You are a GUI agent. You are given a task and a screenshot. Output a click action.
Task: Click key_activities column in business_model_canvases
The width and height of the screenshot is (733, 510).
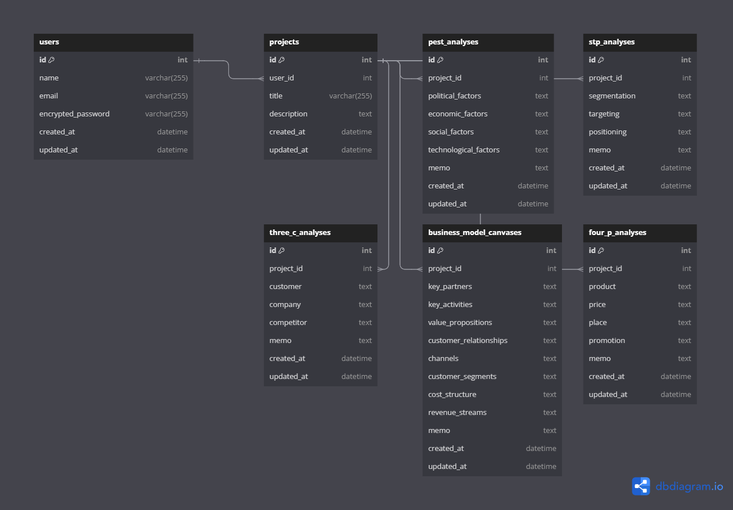(492, 304)
